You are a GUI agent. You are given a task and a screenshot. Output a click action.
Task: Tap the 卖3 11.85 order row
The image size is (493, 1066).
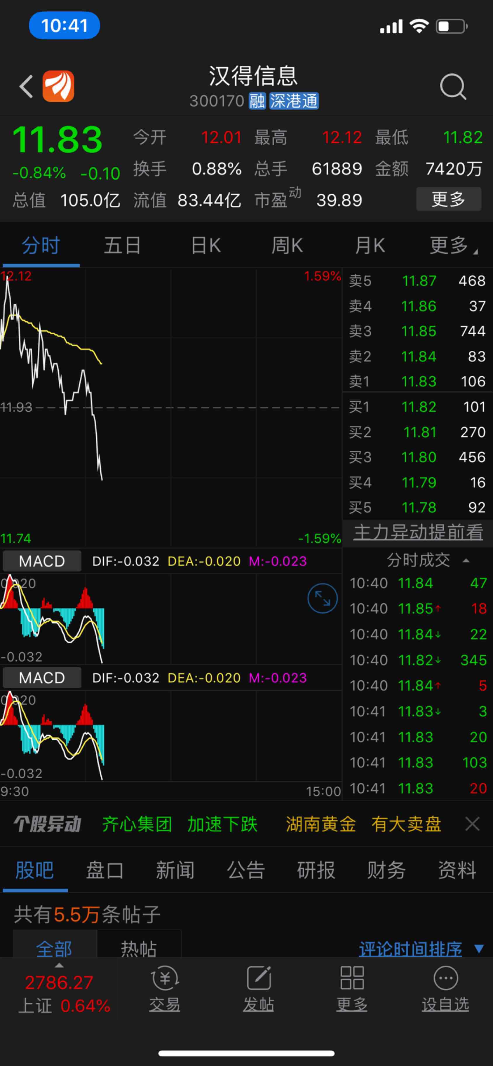417,331
